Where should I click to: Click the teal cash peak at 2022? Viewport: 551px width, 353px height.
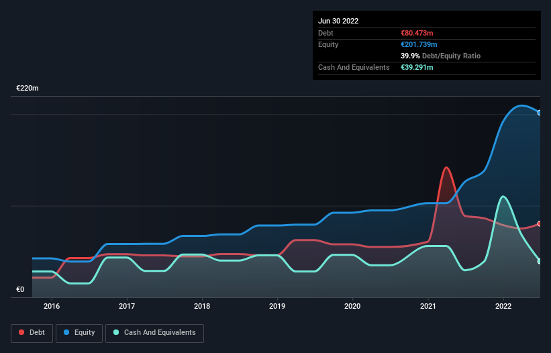tap(503, 197)
